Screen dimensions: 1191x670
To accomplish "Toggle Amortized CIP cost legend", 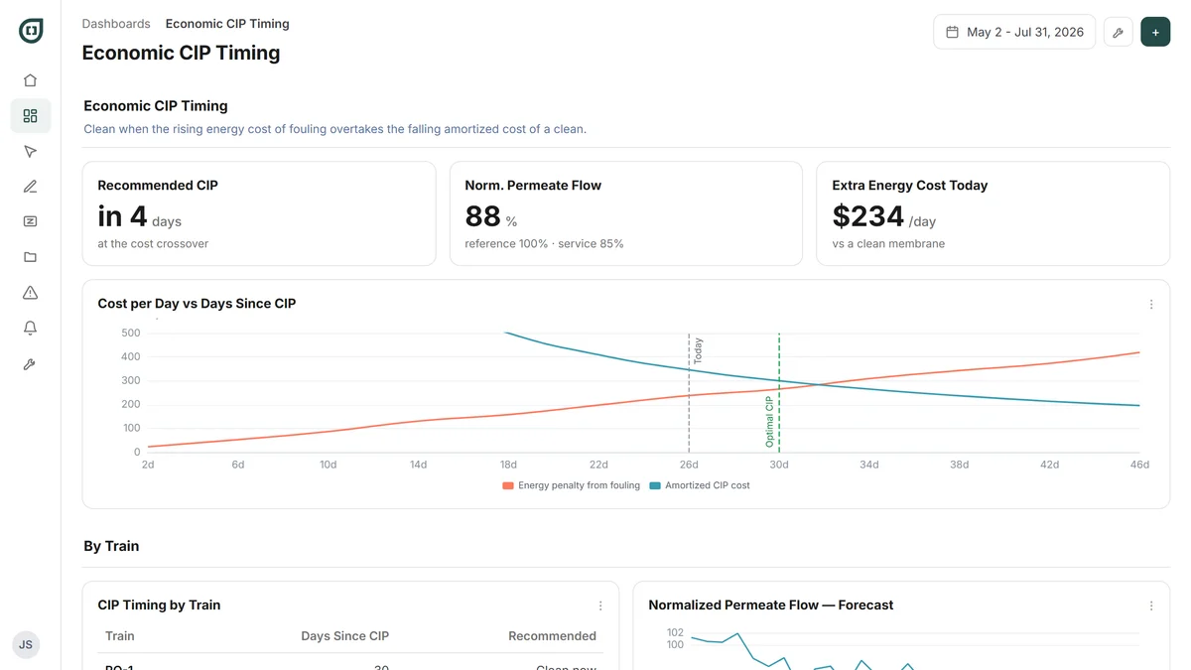I will pos(700,485).
